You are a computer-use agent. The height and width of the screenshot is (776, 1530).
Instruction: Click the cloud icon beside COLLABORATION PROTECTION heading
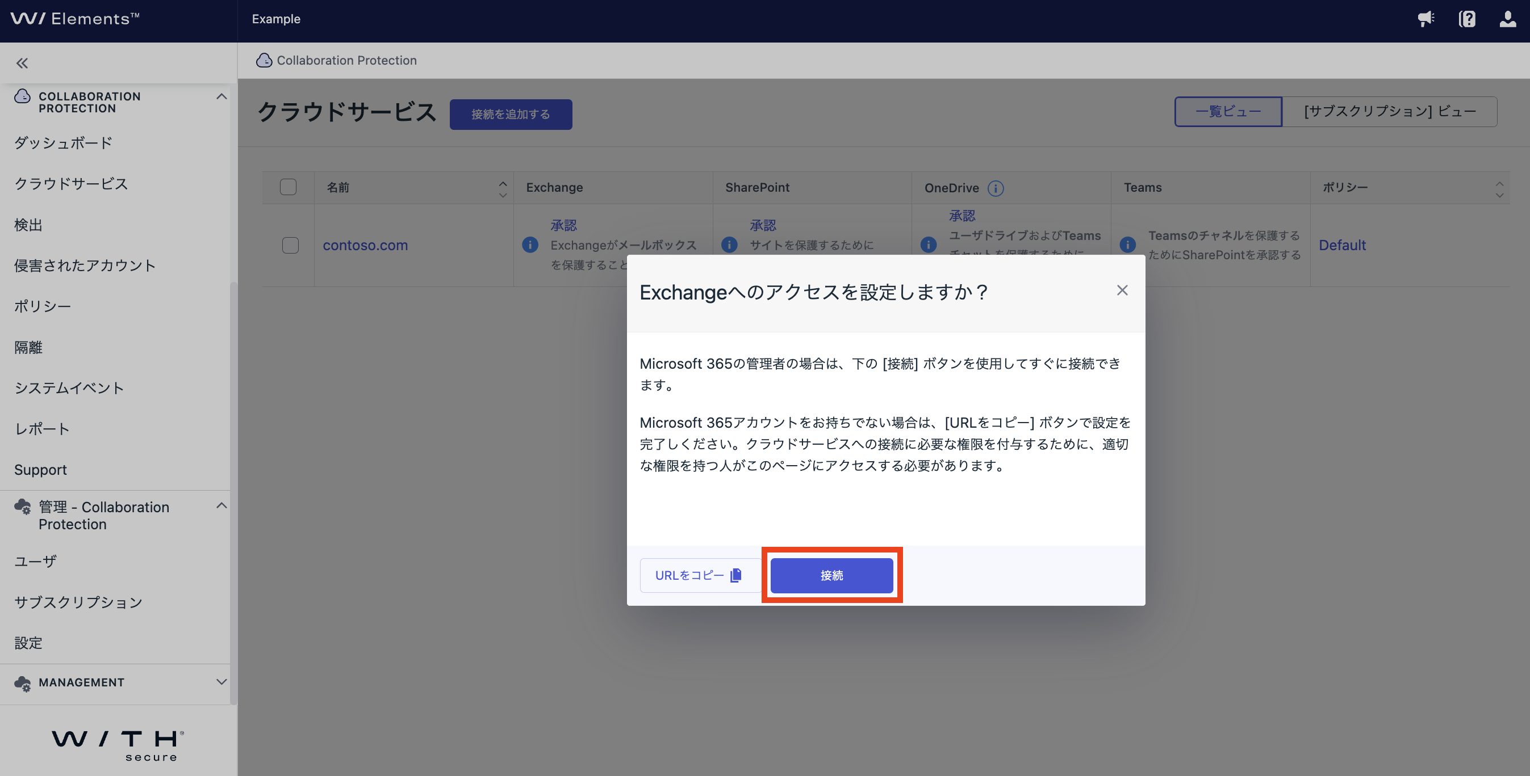[23, 96]
